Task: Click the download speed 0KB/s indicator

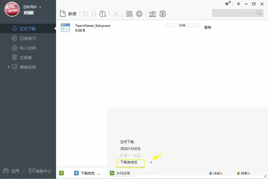Action: (x=216, y=173)
